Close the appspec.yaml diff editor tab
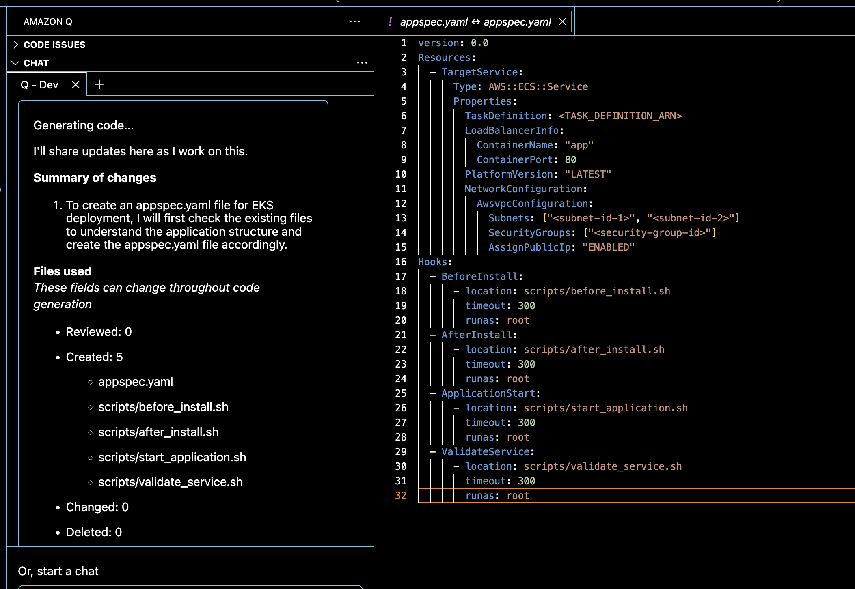Viewport: 855px width, 589px height. tap(562, 21)
